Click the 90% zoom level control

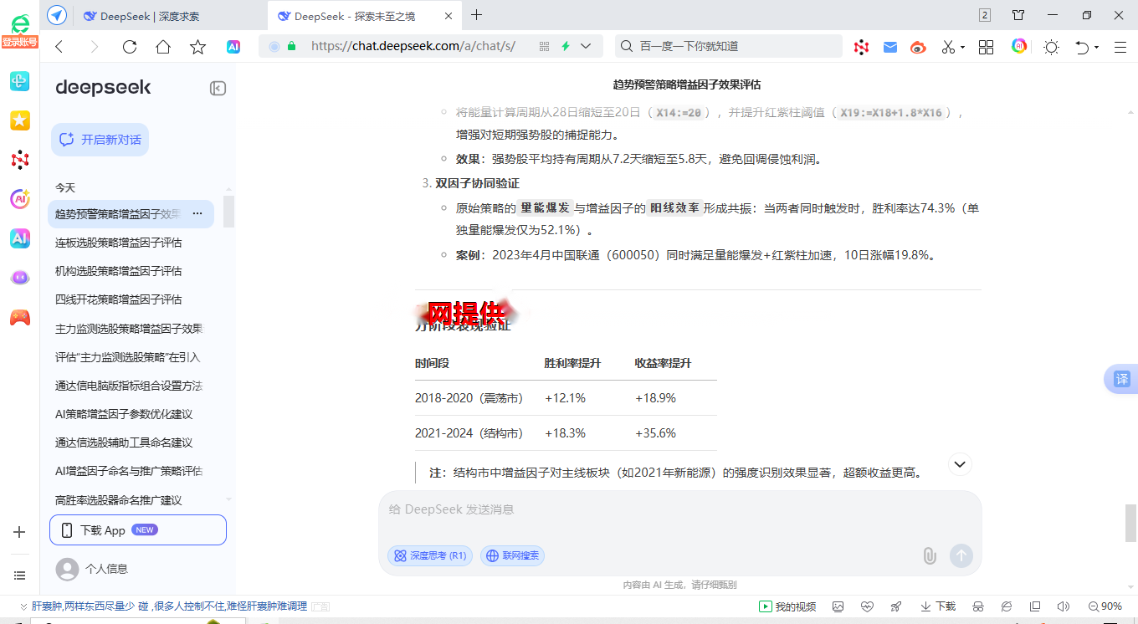pos(1105,606)
